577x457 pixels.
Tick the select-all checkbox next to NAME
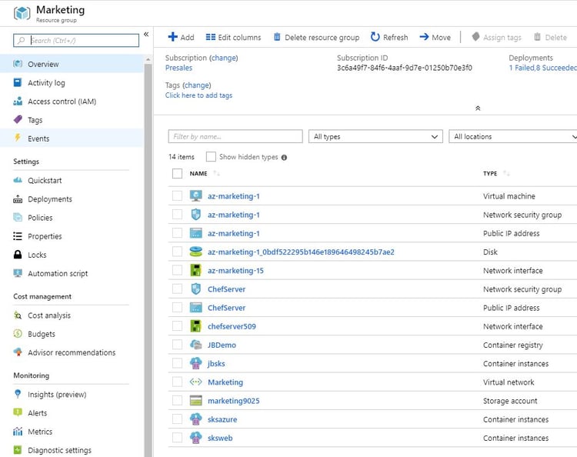click(x=177, y=173)
